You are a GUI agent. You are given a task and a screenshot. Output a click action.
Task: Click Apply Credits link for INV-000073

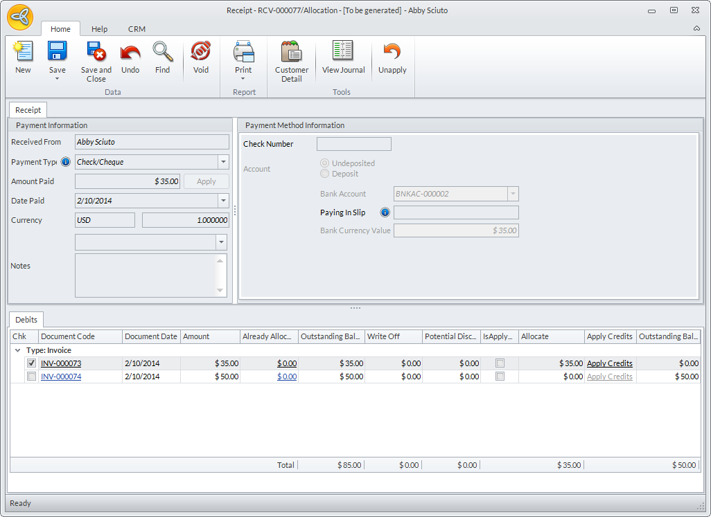coord(609,363)
